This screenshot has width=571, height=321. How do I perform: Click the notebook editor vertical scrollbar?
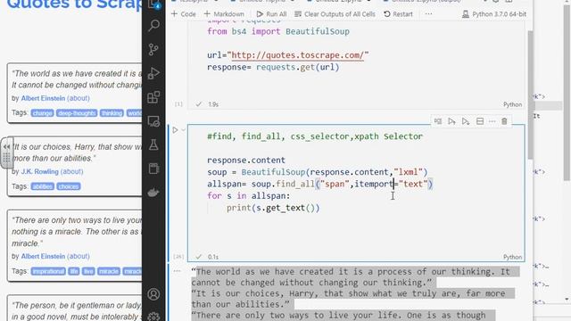click(531, 95)
